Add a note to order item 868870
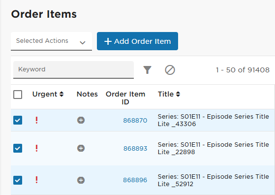The width and height of the screenshot is (275, 195). tap(81, 120)
